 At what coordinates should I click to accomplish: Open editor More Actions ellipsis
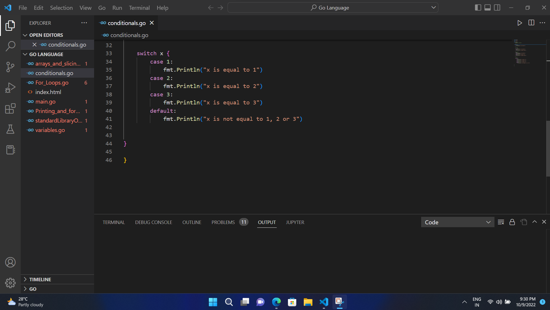542,23
